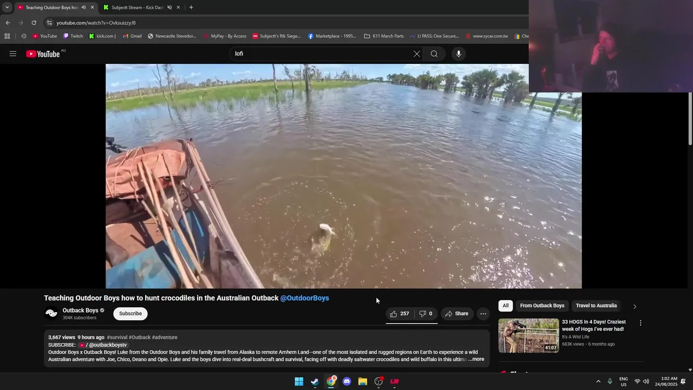Image resolution: width=693 pixels, height=390 pixels.
Task: Open more actions ellipsis beside Share
Action: [x=483, y=314]
